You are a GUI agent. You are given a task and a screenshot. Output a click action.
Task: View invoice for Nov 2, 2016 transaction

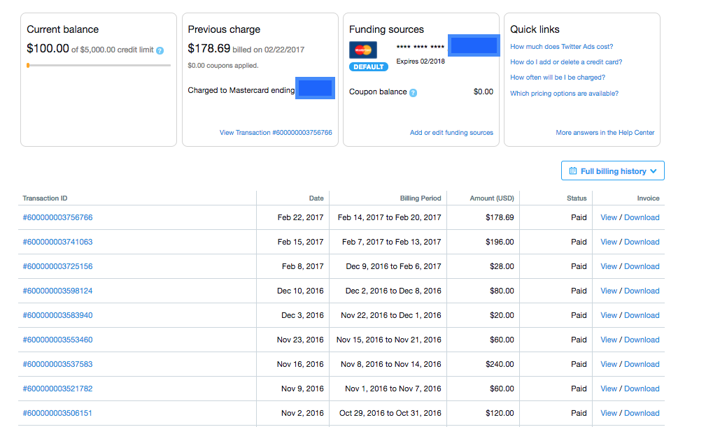[609, 413]
